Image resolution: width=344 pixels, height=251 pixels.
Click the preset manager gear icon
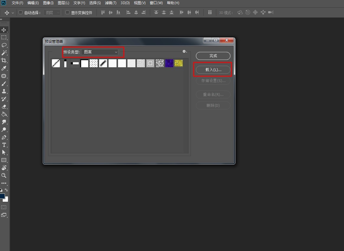185,52
